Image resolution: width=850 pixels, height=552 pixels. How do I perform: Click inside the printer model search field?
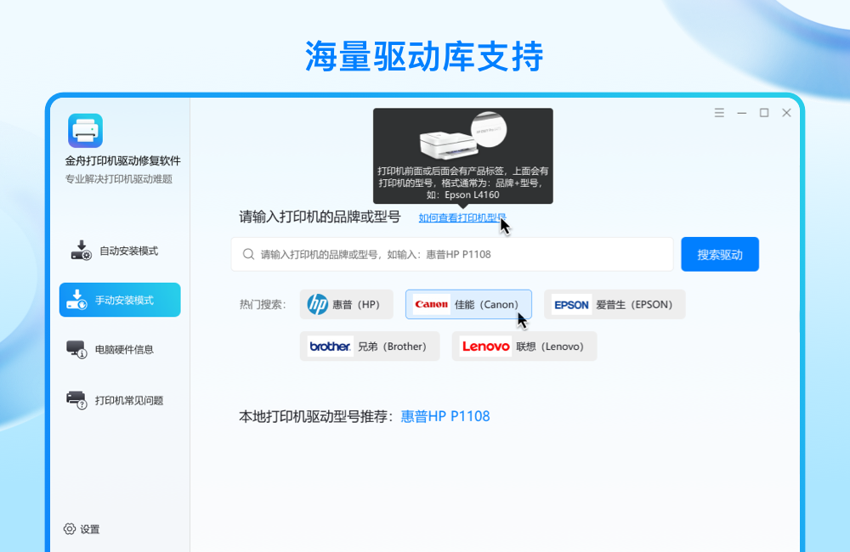pos(450,254)
